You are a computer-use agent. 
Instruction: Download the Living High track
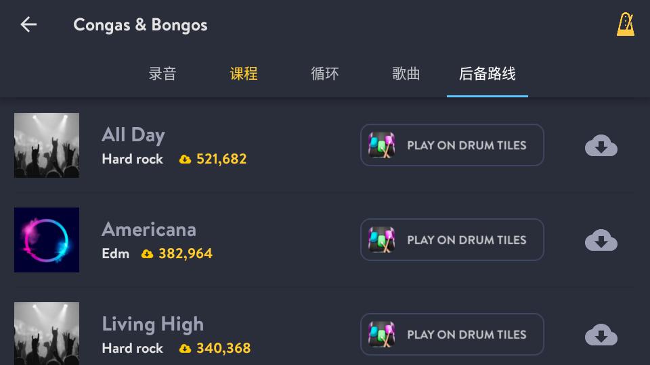(601, 335)
